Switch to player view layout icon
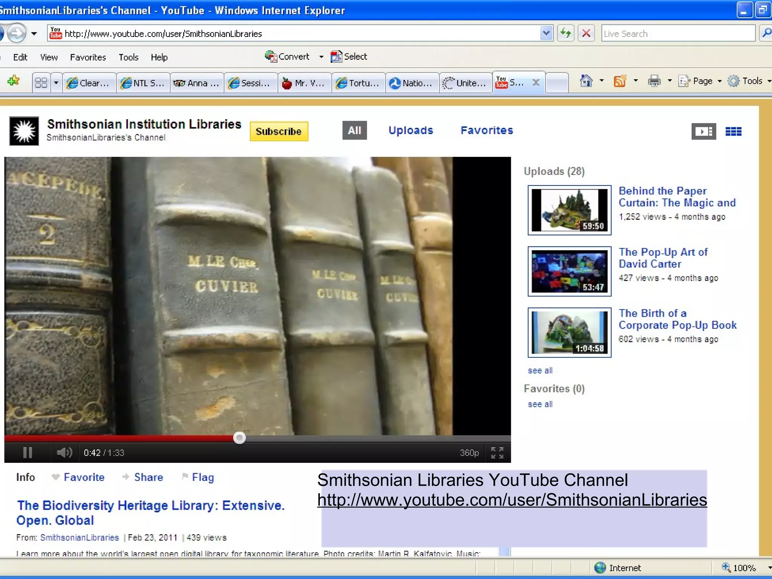This screenshot has height=579, width=772. coord(703,131)
